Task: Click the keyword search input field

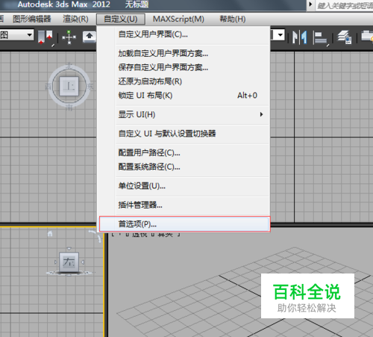Action: pyautogui.click(x=344, y=5)
